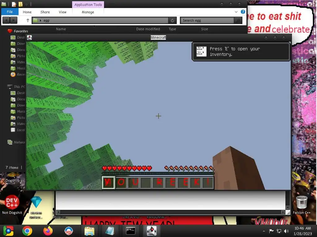Open the Obama-logo taskbar app
The image size is (317, 237).
tap(68, 231)
